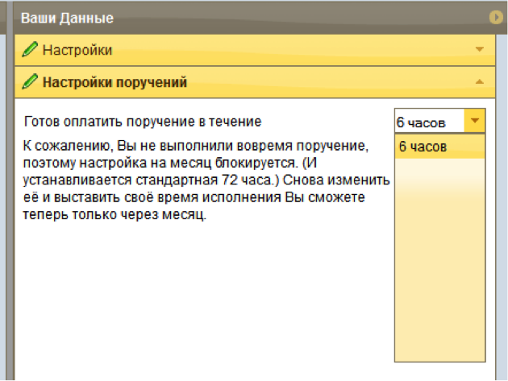Collapse Настройки поручений using the up arrow
508x381 pixels.
(480, 82)
